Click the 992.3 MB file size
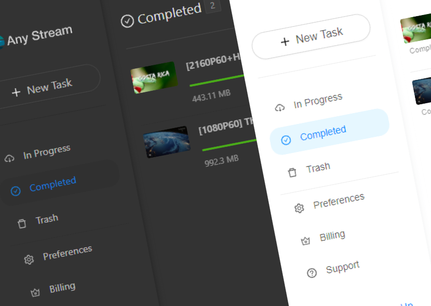Viewport: 431px width, 306px height. [x=222, y=161]
